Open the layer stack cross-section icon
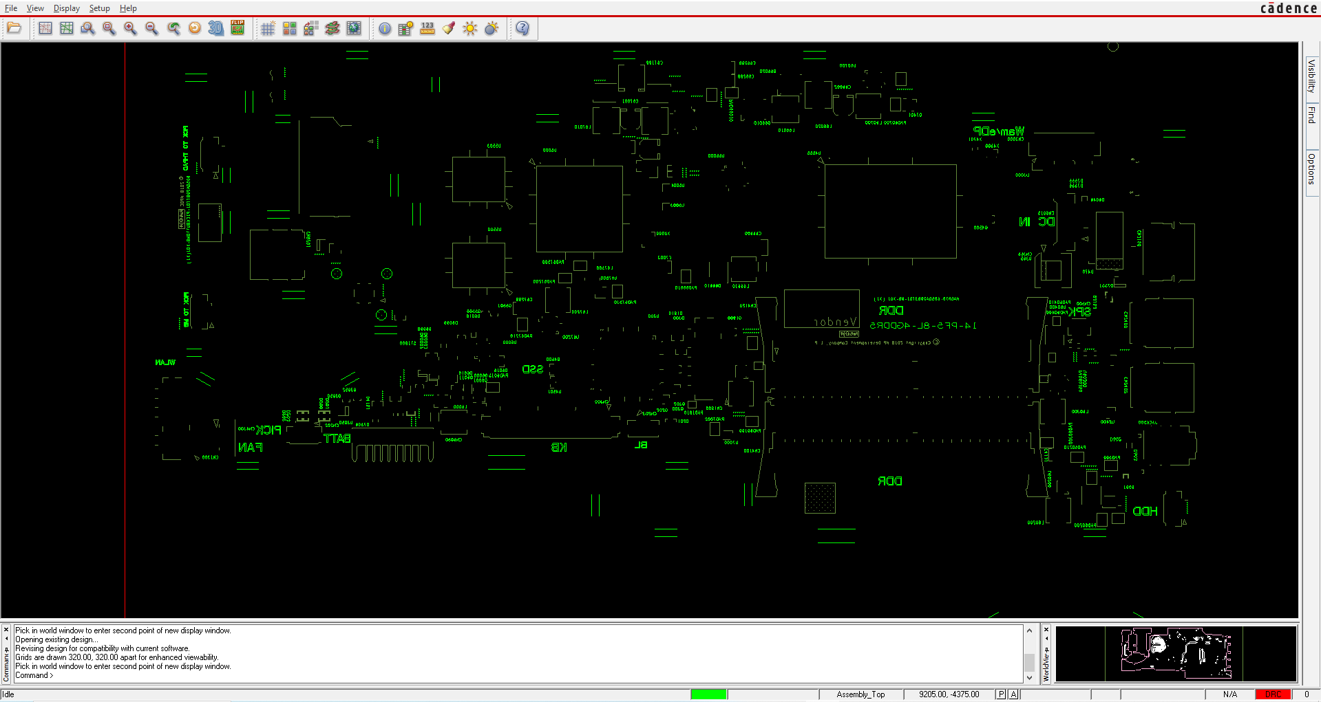 pyautogui.click(x=332, y=28)
